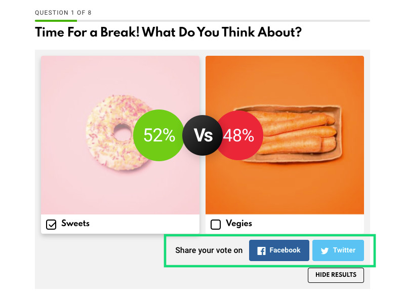Click the Twitter bird icon
Viewport: 403px width, 291px height.
point(325,251)
